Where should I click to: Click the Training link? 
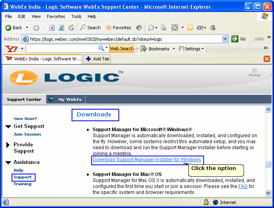(22, 184)
